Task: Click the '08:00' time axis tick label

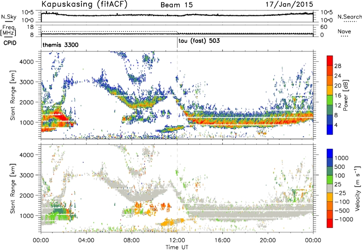Action: coord(132,241)
